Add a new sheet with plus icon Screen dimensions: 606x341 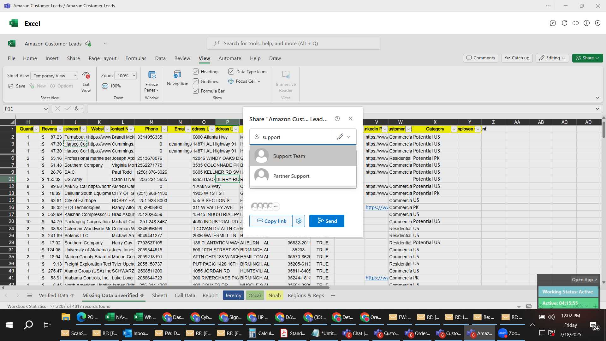tap(333, 296)
